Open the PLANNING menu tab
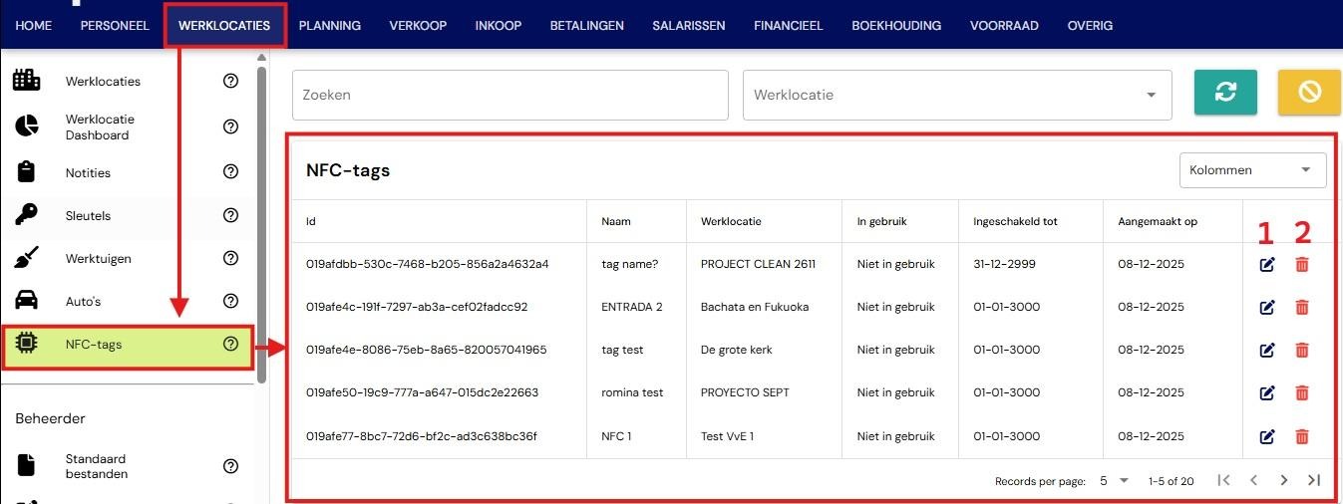This screenshot has height=504, width=1343. [x=330, y=26]
